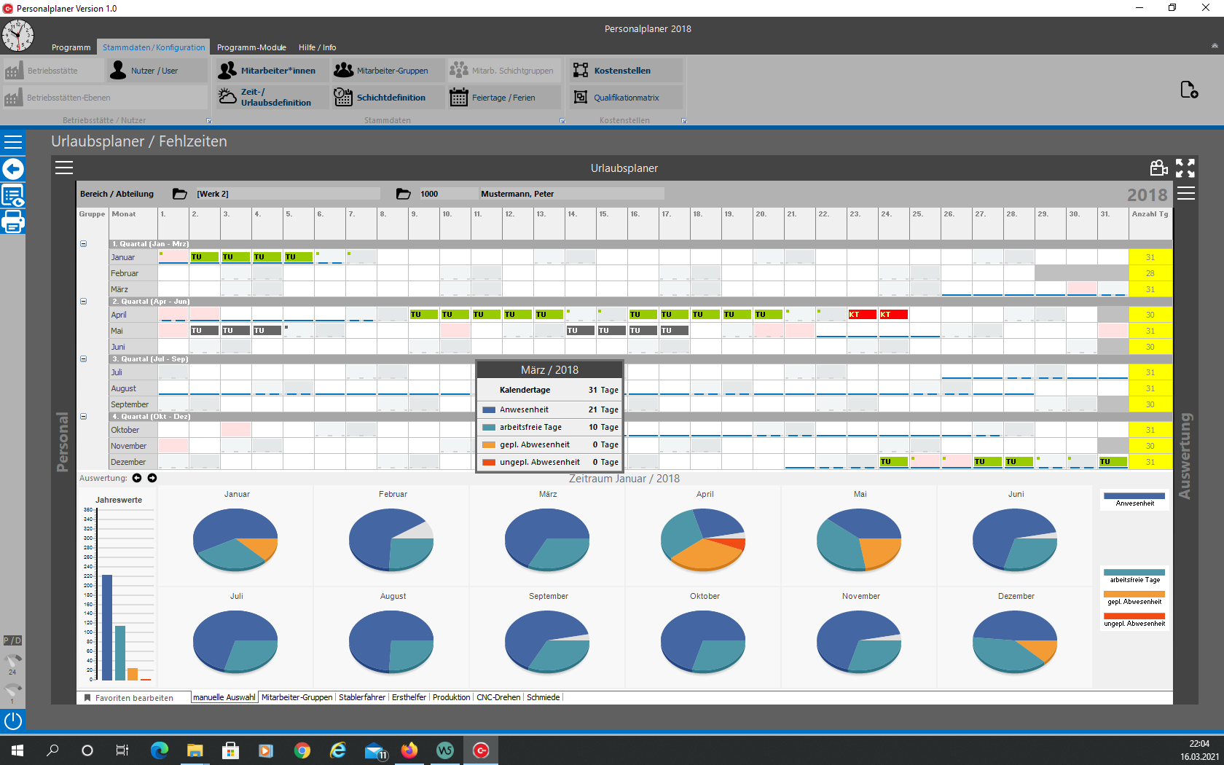The width and height of the screenshot is (1224, 765).
Task: Collapse the 4. Quartal group
Action: coord(83,417)
